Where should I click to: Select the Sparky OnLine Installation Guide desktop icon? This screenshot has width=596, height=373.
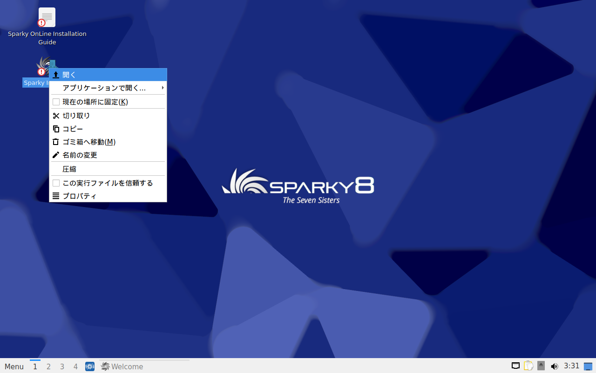coord(47,27)
